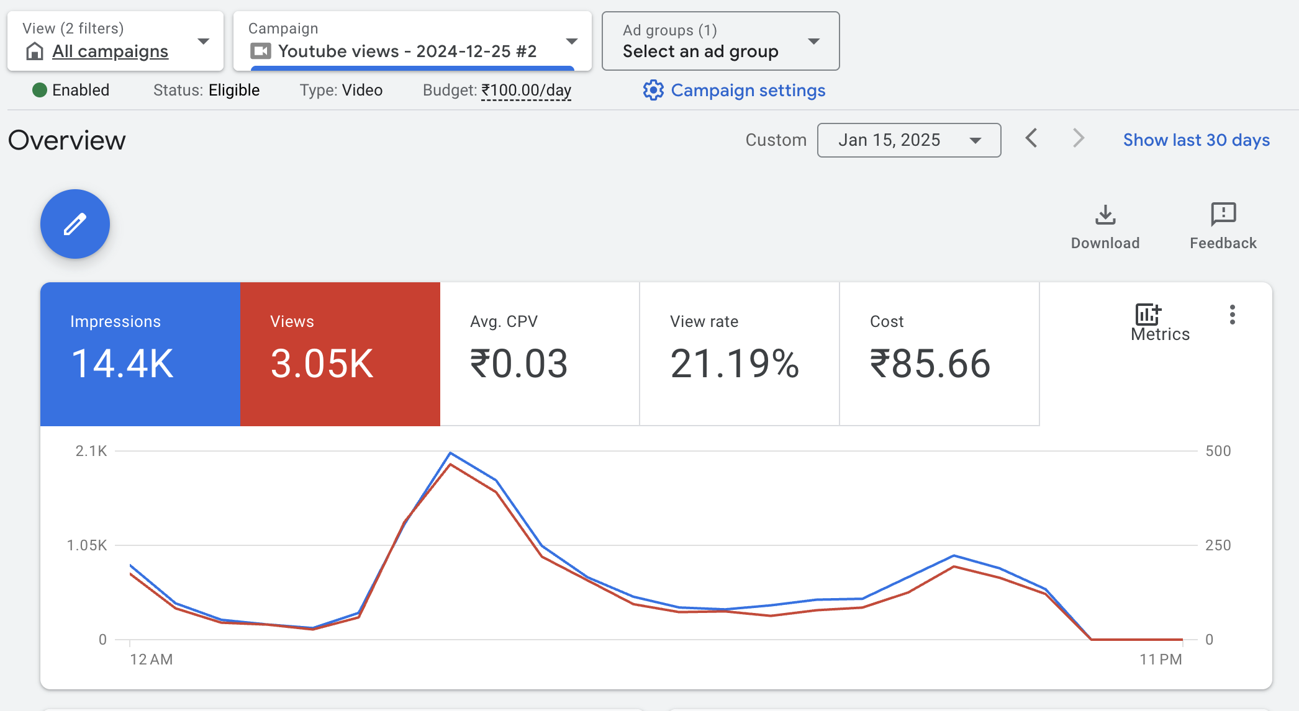Click the All campaigns home icon
This screenshot has height=711, width=1299.
35,51
